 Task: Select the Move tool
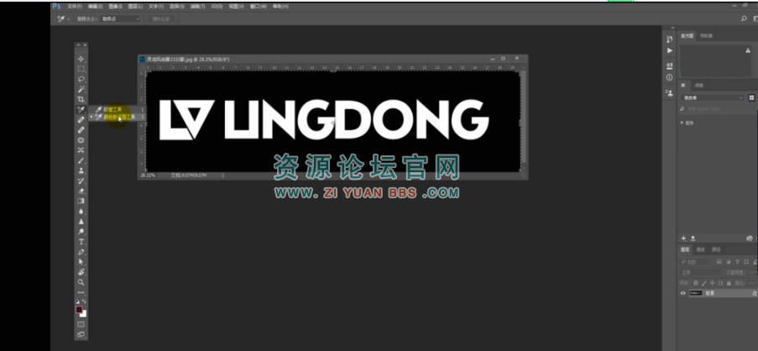pyautogui.click(x=81, y=59)
